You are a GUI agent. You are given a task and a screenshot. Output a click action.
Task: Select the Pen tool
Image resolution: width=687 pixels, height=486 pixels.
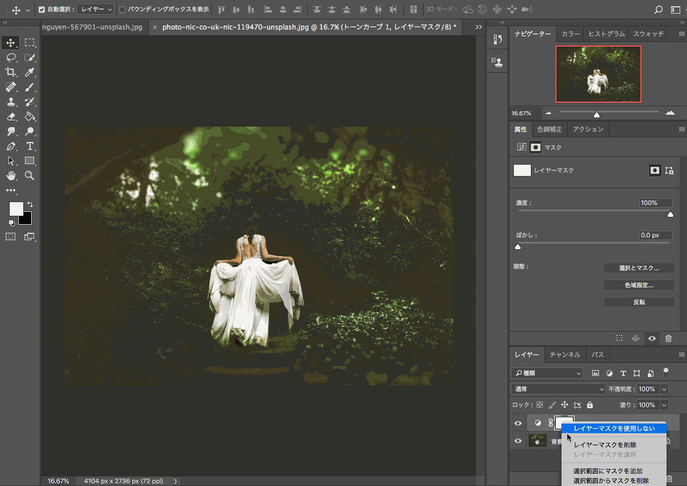(x=10, y=146)
